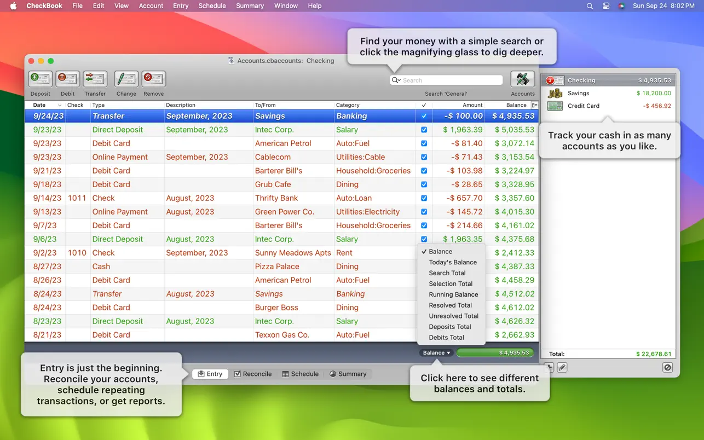Switch to the Entry tab
Viewport: 704px width, 440px height.
[210, 374]
